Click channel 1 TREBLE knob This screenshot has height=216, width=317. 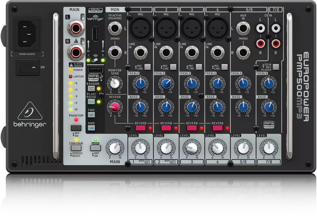tap(141, 83)
